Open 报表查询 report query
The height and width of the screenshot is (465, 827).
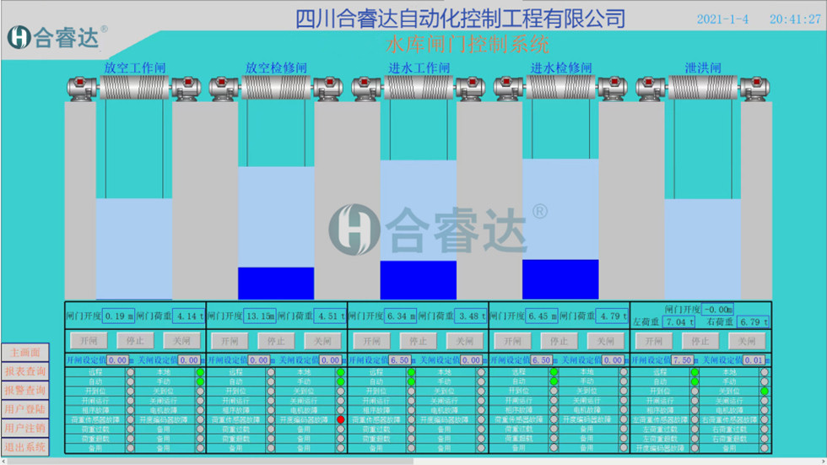24,371
